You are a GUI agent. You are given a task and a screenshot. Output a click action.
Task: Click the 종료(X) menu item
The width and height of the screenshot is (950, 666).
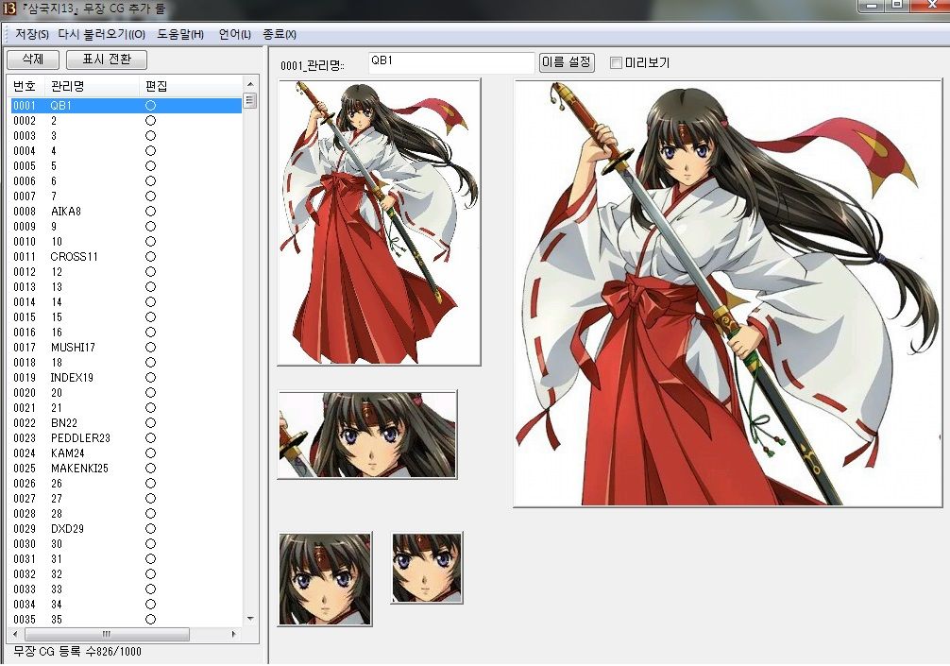[x=280, y=35]
